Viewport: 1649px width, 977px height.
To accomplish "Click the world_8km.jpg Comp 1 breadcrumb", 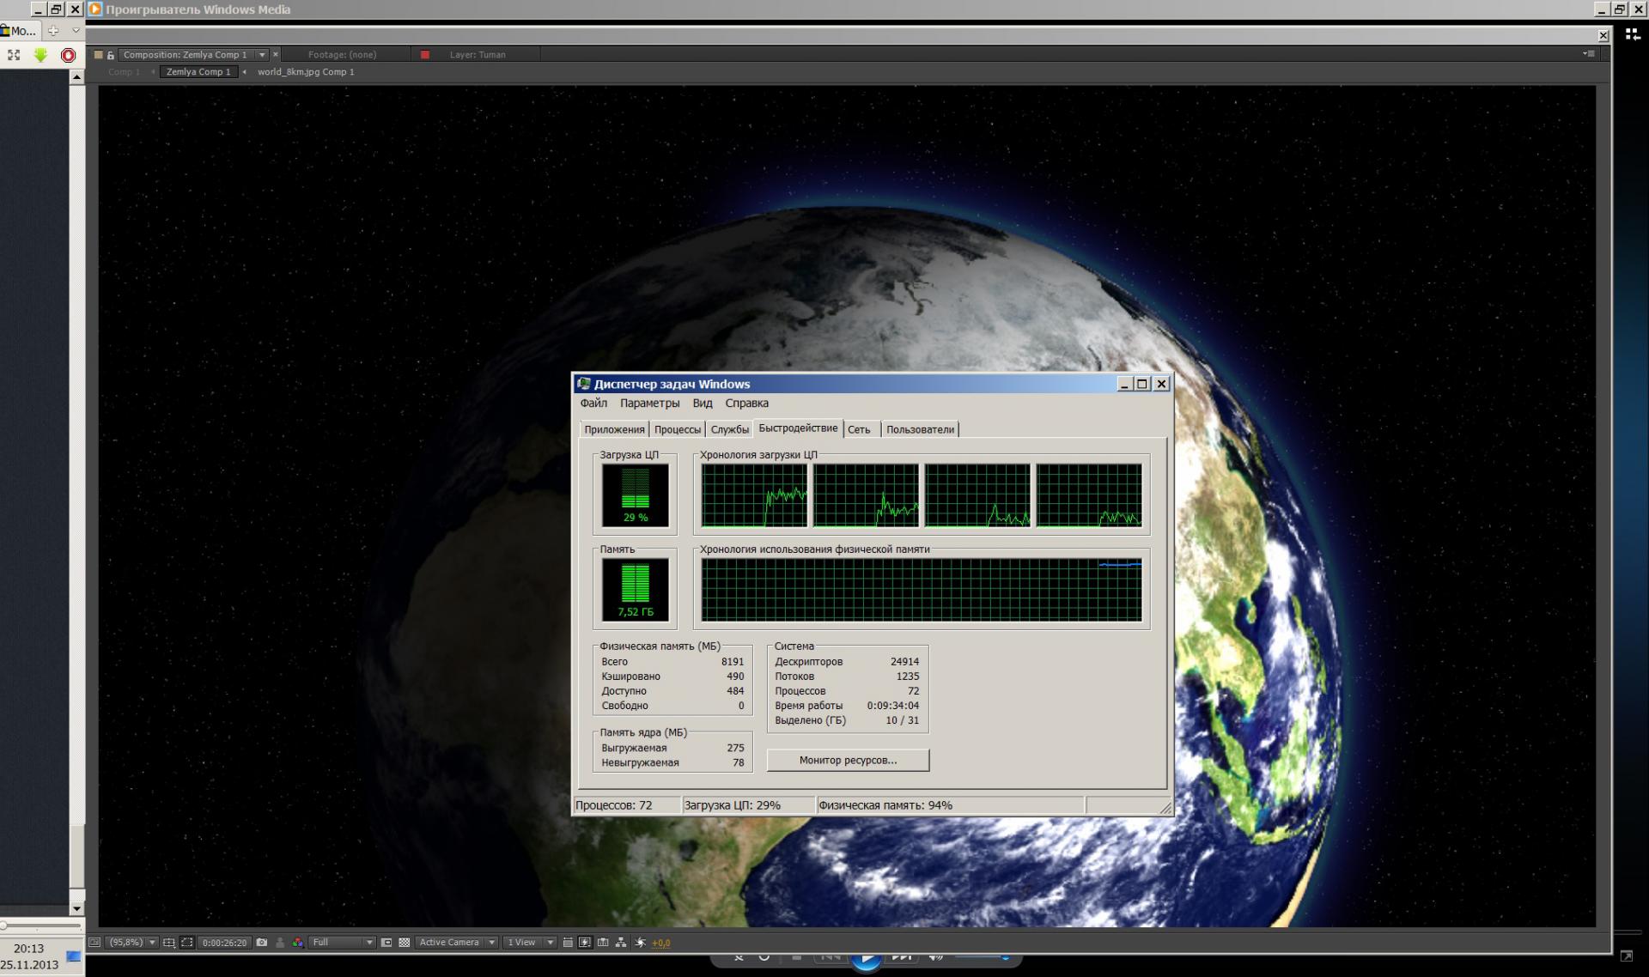I will coord(306,72).
